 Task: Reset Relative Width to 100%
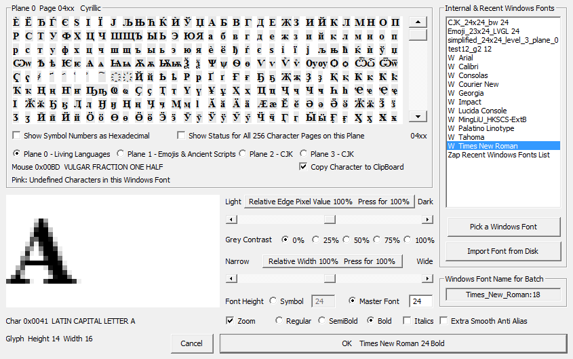click(332, 261)
